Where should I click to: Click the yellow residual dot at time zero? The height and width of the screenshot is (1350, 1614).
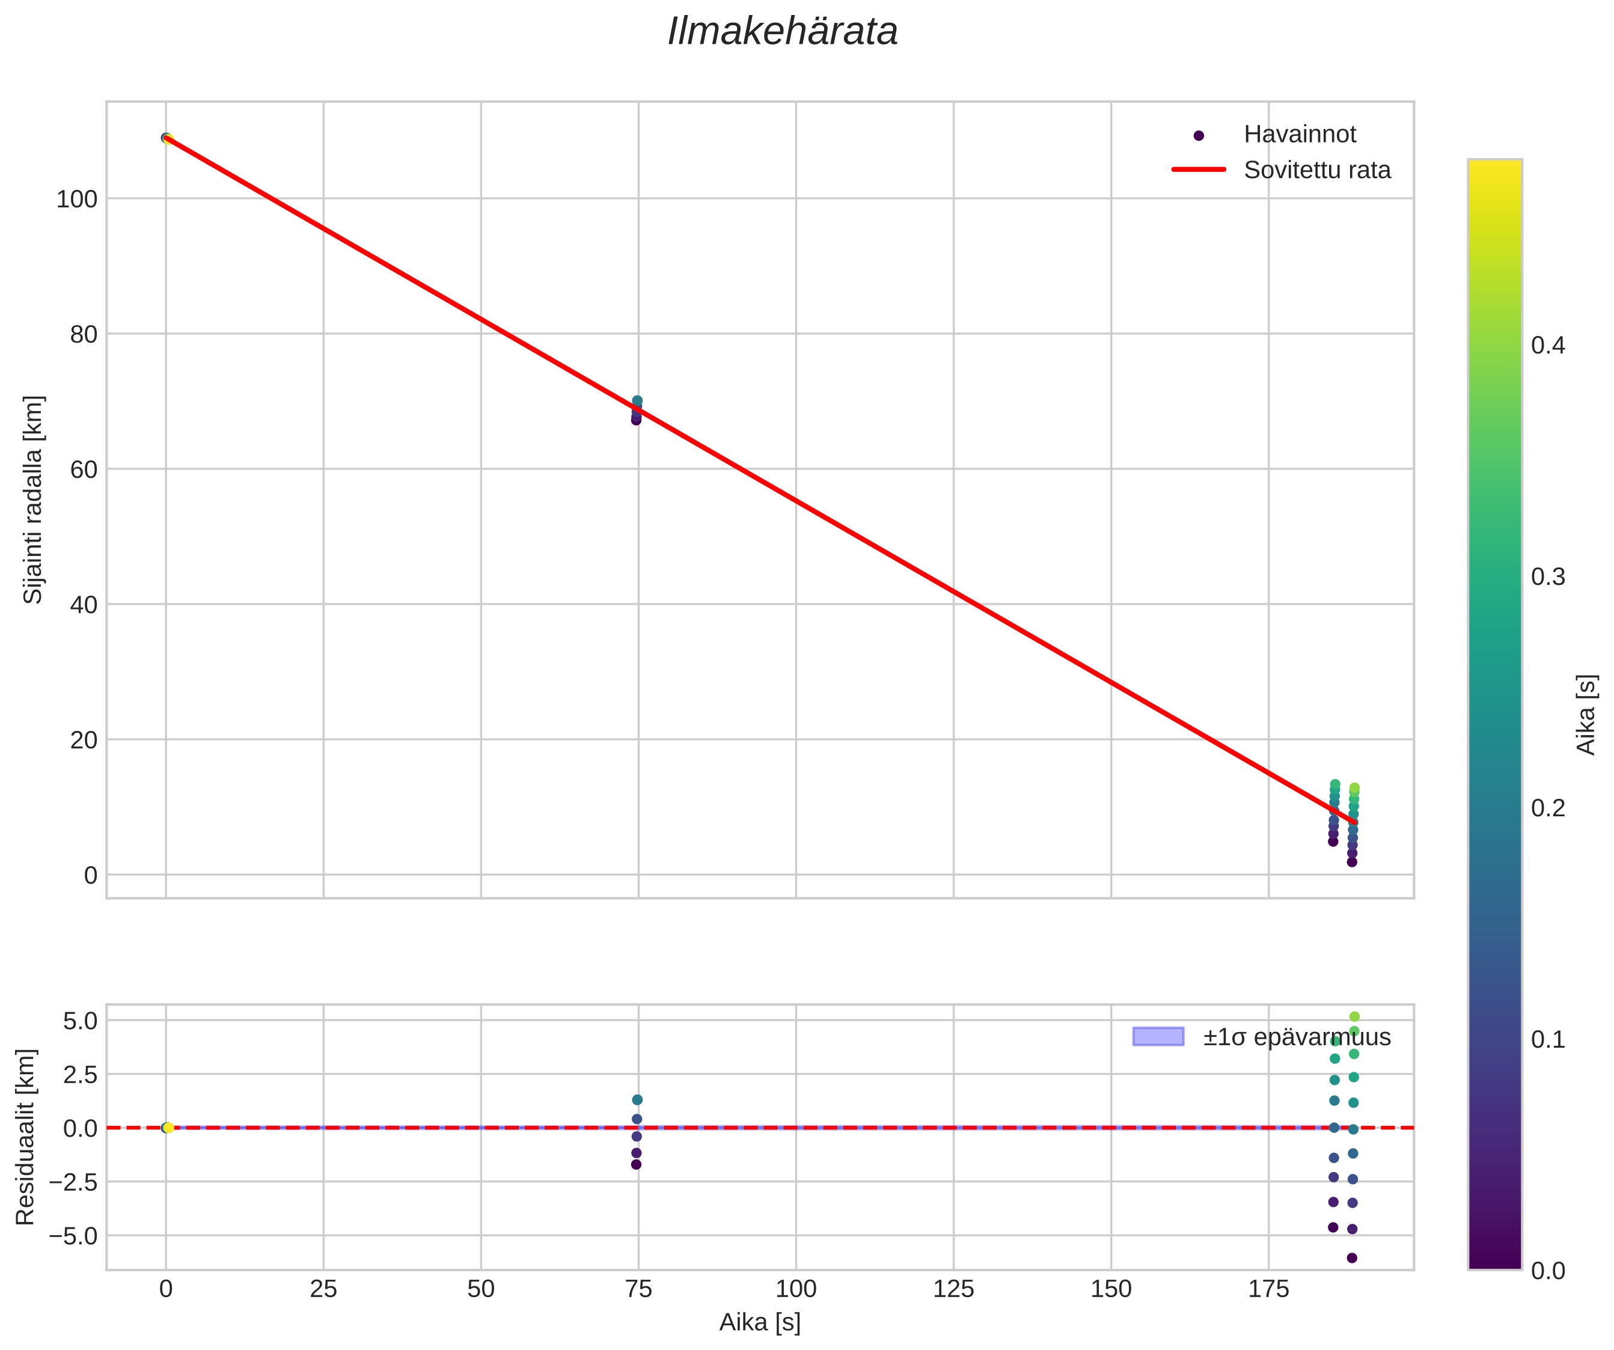click(168, 1128)
